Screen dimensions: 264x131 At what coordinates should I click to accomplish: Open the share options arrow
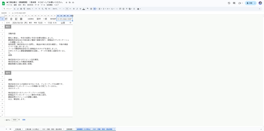(255, 3)
